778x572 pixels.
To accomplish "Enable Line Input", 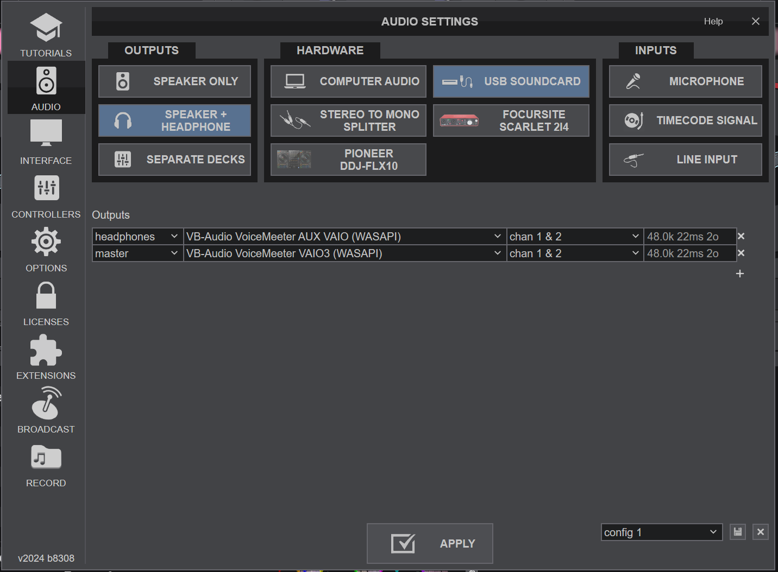I will click(x=686, y=160).
